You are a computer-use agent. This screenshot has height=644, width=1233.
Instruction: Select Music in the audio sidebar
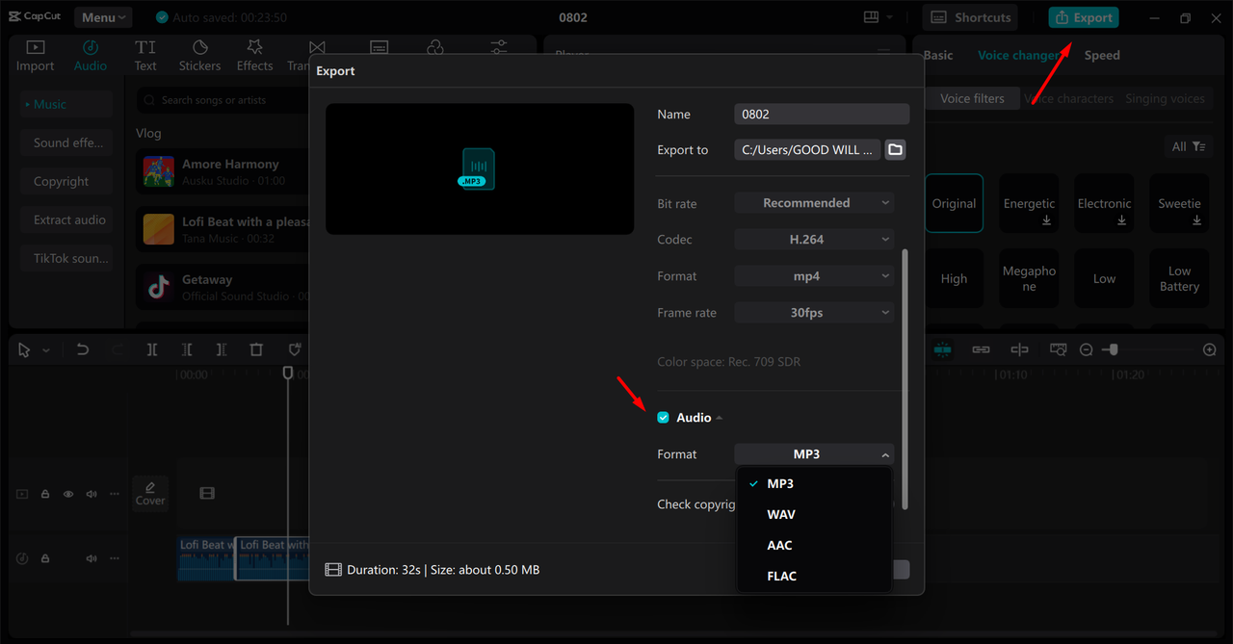point(66,104)
